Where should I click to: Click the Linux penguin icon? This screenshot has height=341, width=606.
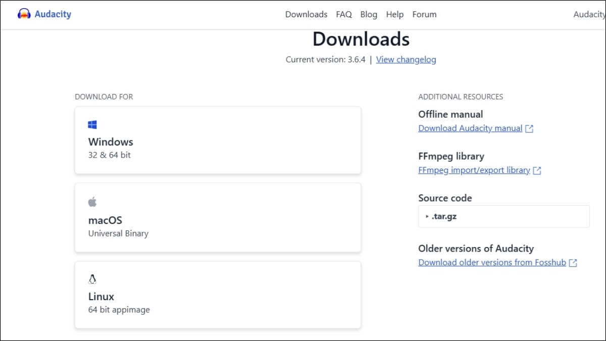click(x=92, y=279)
